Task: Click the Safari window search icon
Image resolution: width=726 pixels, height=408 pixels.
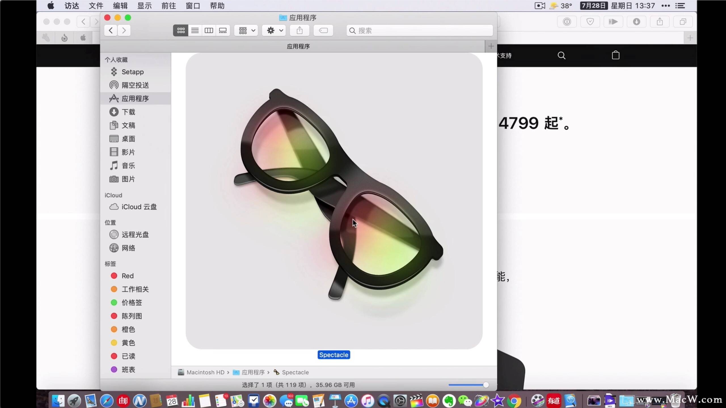Action: click(562, 55)
